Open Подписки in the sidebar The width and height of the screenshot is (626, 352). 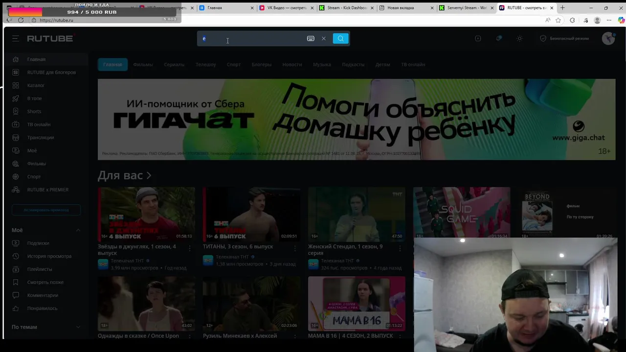46,243
